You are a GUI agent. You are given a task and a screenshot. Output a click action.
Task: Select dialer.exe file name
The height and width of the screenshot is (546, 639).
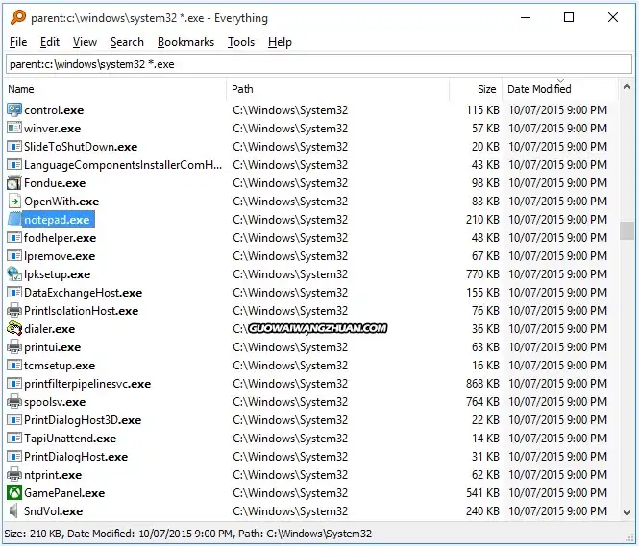pos(49,329)
